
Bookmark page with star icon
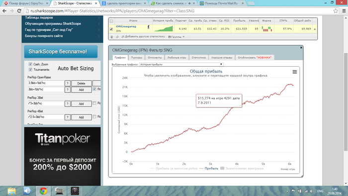[336, 11]
